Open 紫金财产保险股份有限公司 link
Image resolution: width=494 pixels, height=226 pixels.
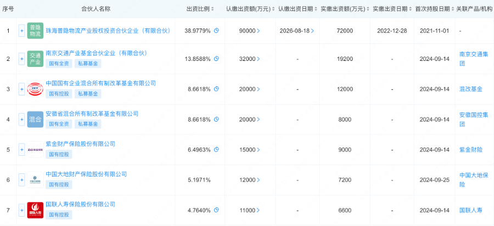pyautogui.click(x=81, y=144)
